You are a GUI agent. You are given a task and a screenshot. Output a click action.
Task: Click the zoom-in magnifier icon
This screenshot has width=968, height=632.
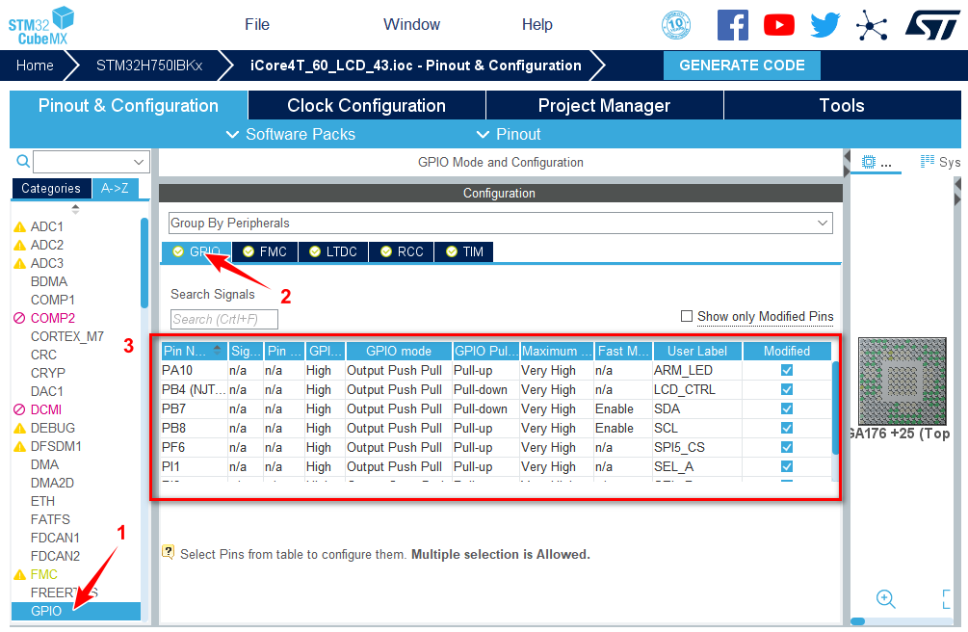(x=886, y=598)
